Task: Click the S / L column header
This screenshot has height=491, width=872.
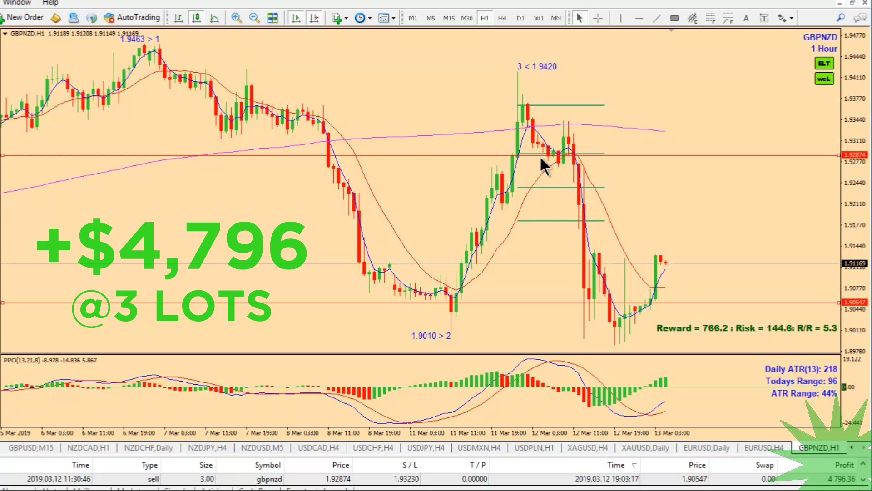Action: click(x=410, y=465)
